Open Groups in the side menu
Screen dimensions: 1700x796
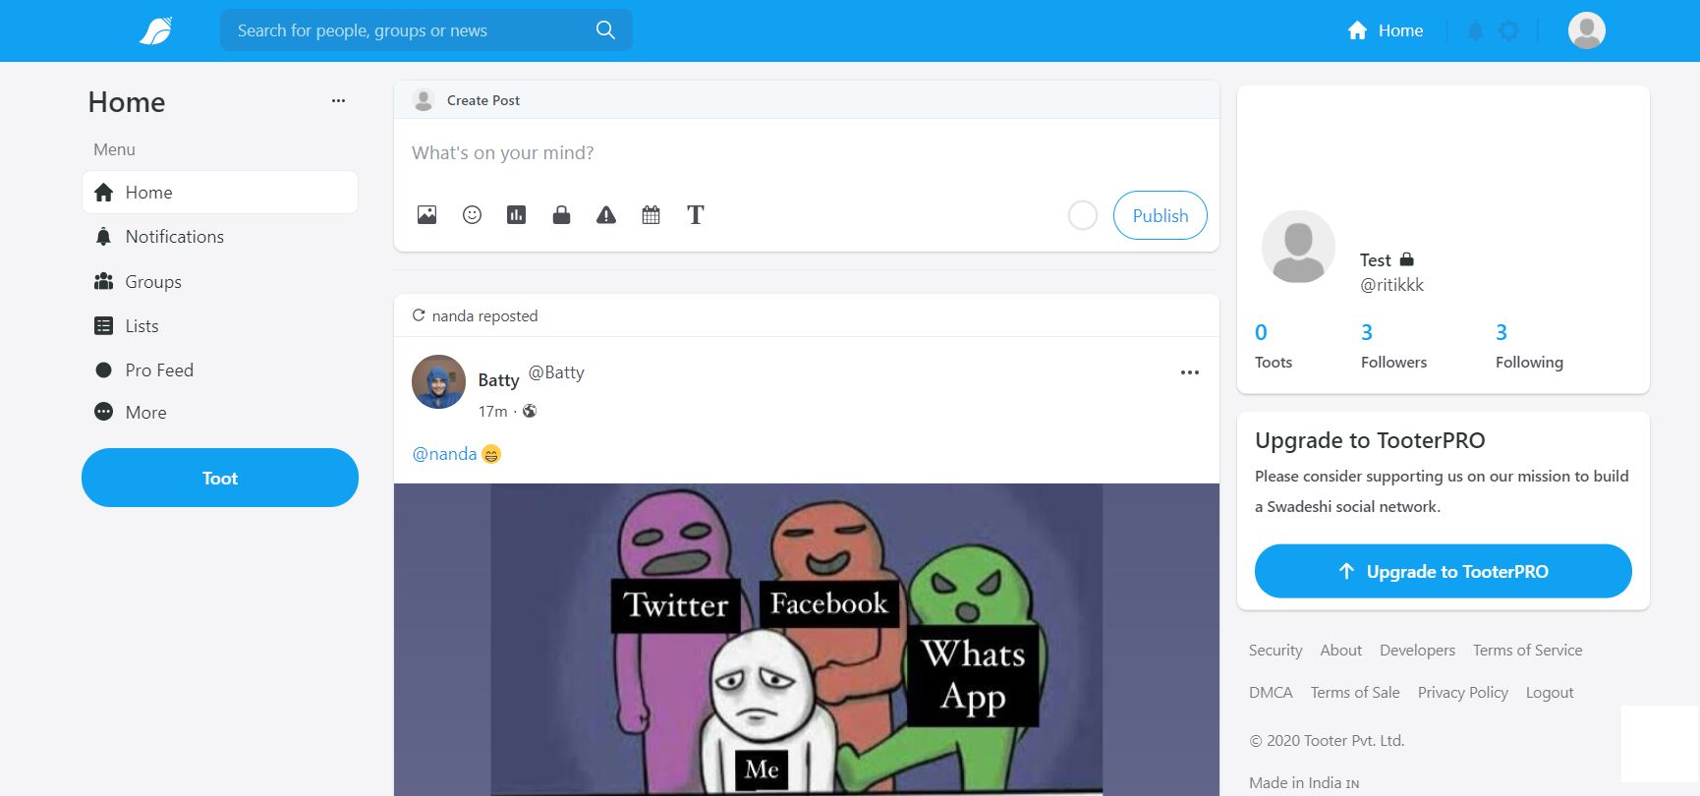pyautogui.click(x=219, y=282)
